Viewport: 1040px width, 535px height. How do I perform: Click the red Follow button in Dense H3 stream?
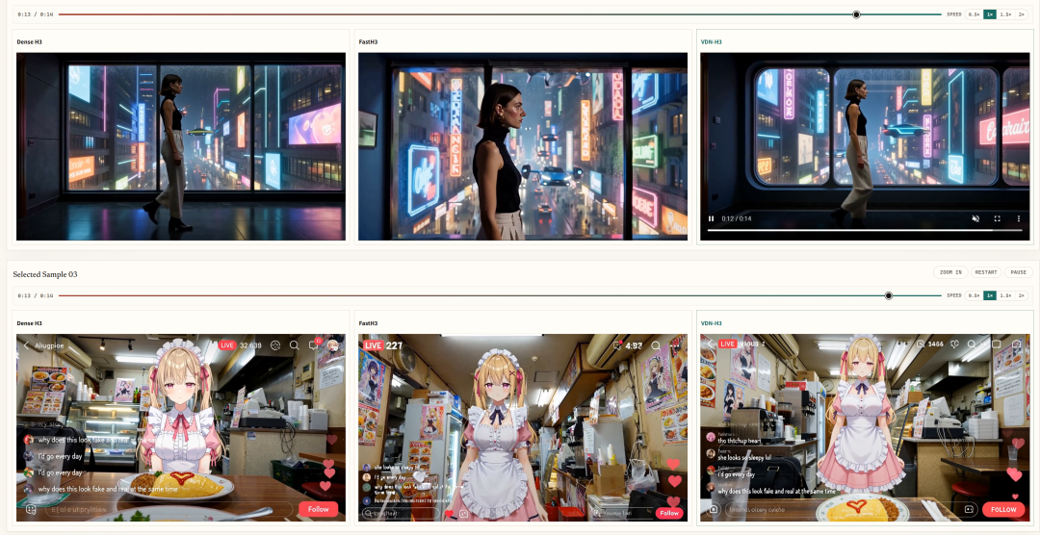click(319, 508)
